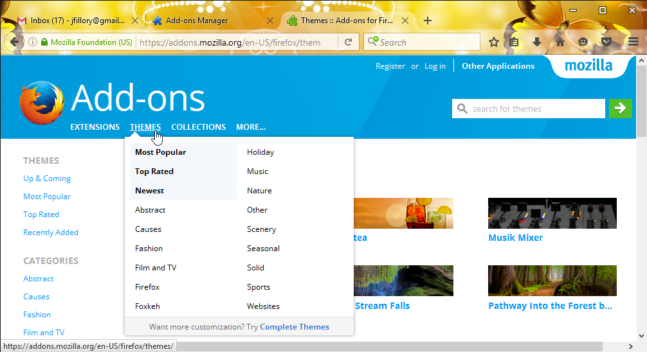Click the Log in link
This screenshot has width=647, height=352.
pyautogui.click(x=435, y=66)
